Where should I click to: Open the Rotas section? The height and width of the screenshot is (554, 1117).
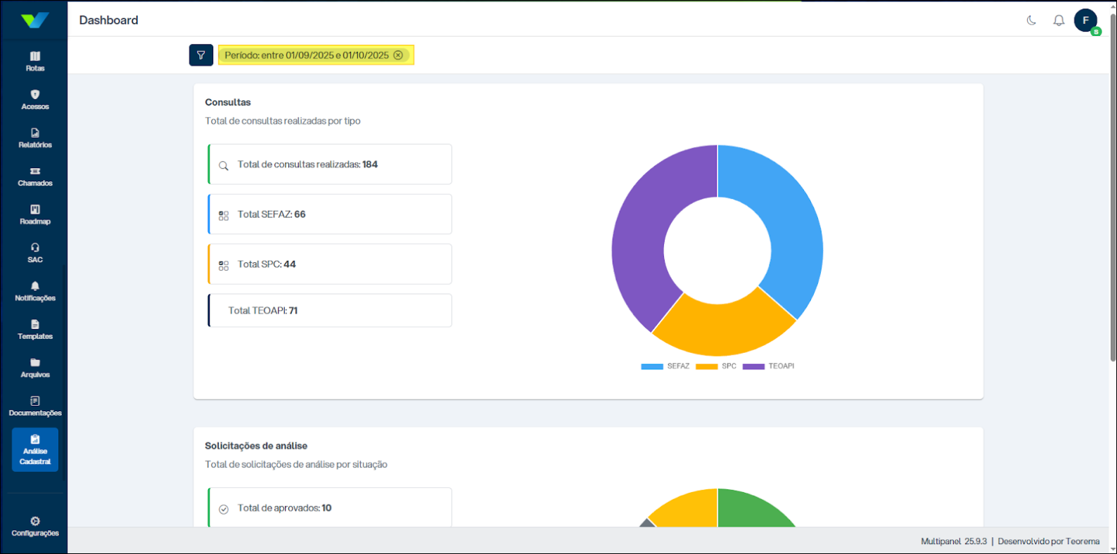35,61
